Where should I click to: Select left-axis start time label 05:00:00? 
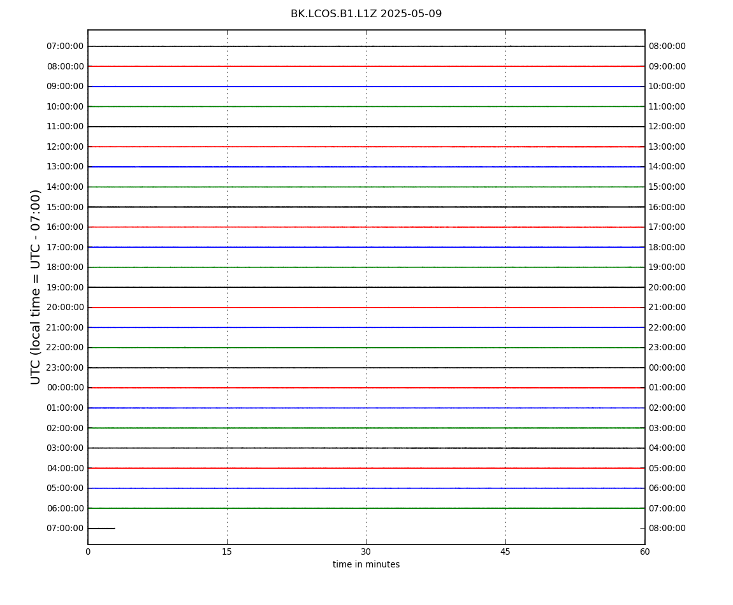pos(65,488)
